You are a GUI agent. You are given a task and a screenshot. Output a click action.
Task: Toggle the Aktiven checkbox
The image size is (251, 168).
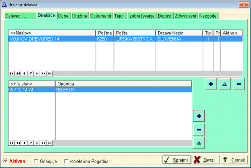pyautogui.click(x=5, y=161)
